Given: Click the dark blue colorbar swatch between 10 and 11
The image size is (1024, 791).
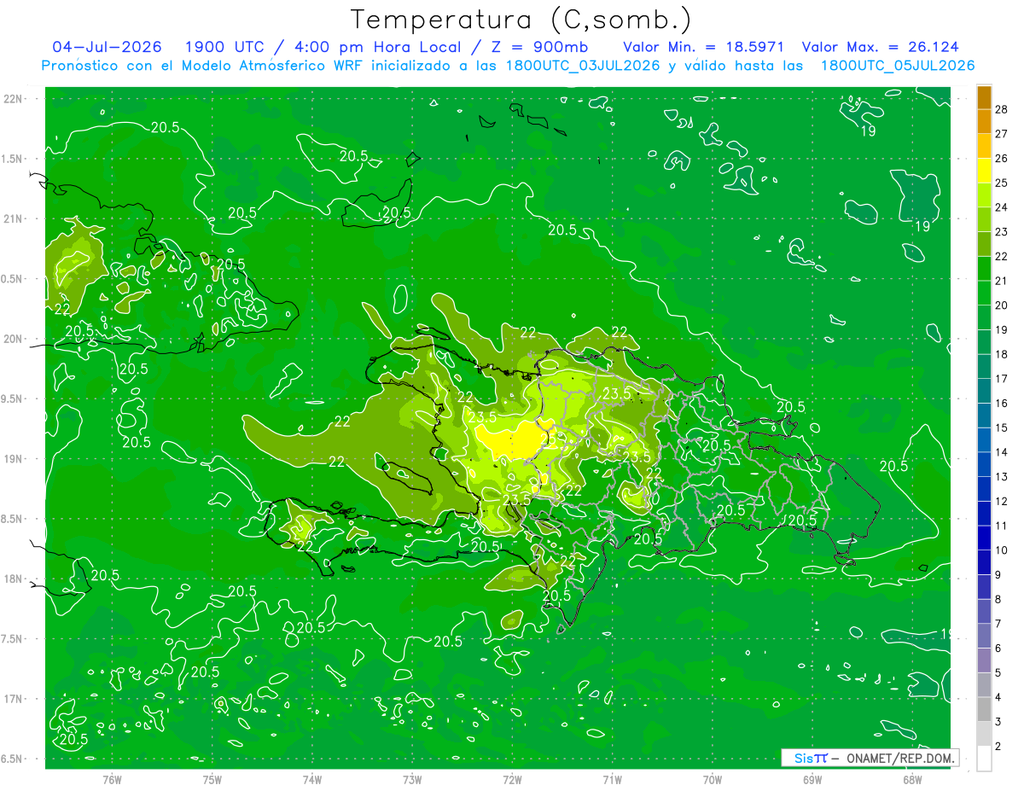Looking at the screenshot, I should click(984, 538).
